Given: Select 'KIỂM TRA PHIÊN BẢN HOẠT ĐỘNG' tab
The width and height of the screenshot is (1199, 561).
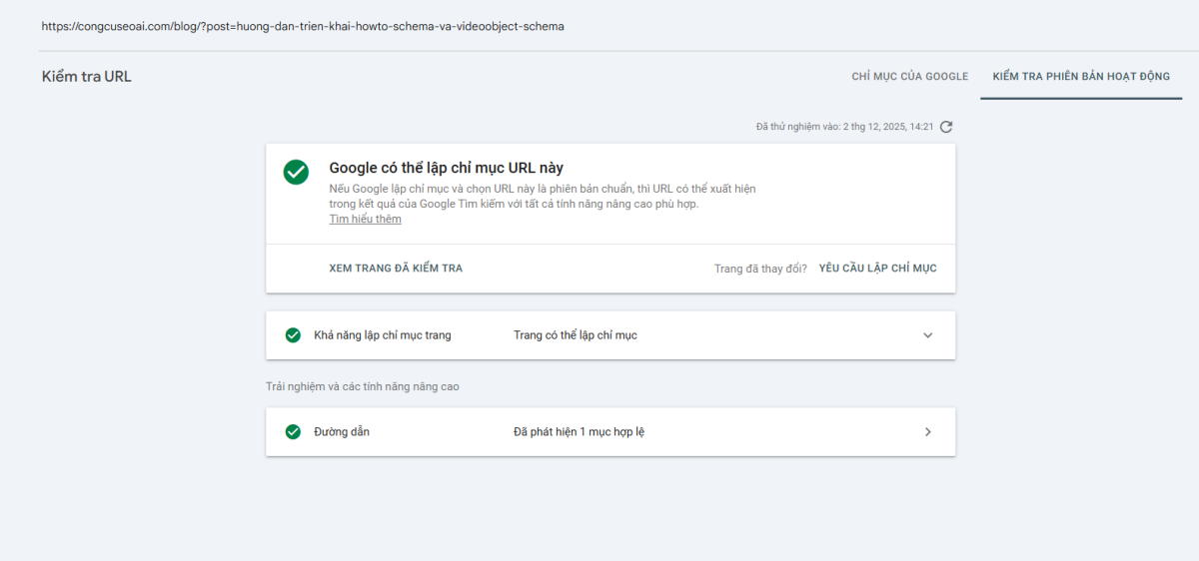Looking at the screenshot, I should 1081,77.
